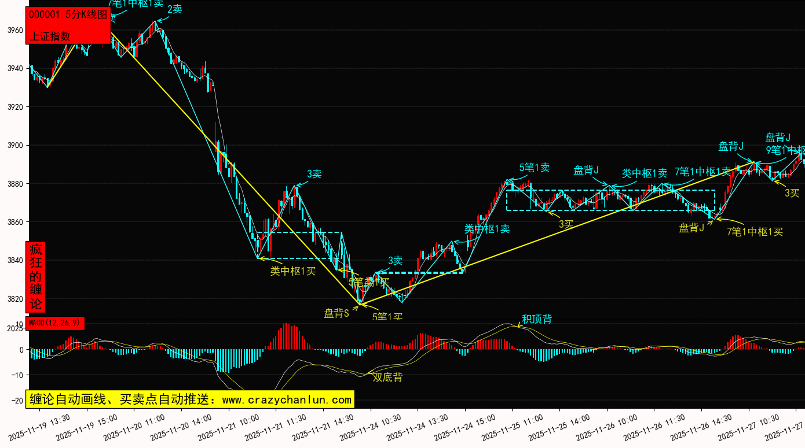The width and height of the screenshot is (805, 448).
Task: Click the 类中枢1卖 label at 2025-11-24 15:00
Action: 487,229
